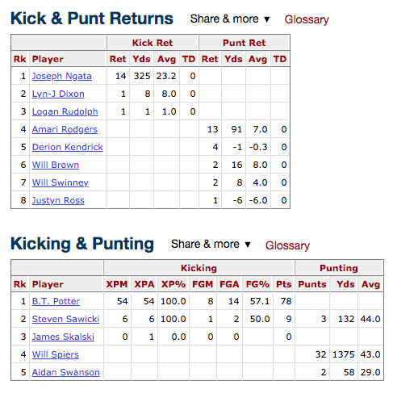This screenshot has height=402, width=418.
Task: Open Glossary link beside Kick & Punt Returns
Action: [x=307, y=19]
